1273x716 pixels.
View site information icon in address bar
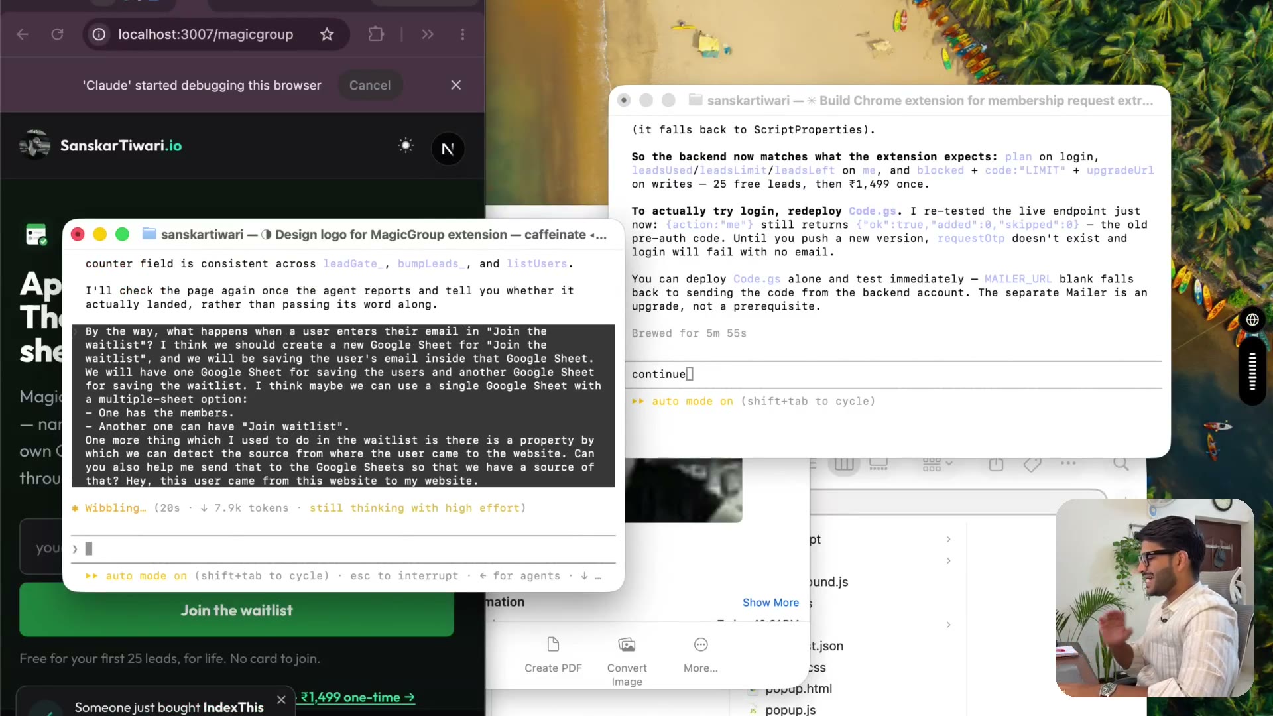pos(99,34)
